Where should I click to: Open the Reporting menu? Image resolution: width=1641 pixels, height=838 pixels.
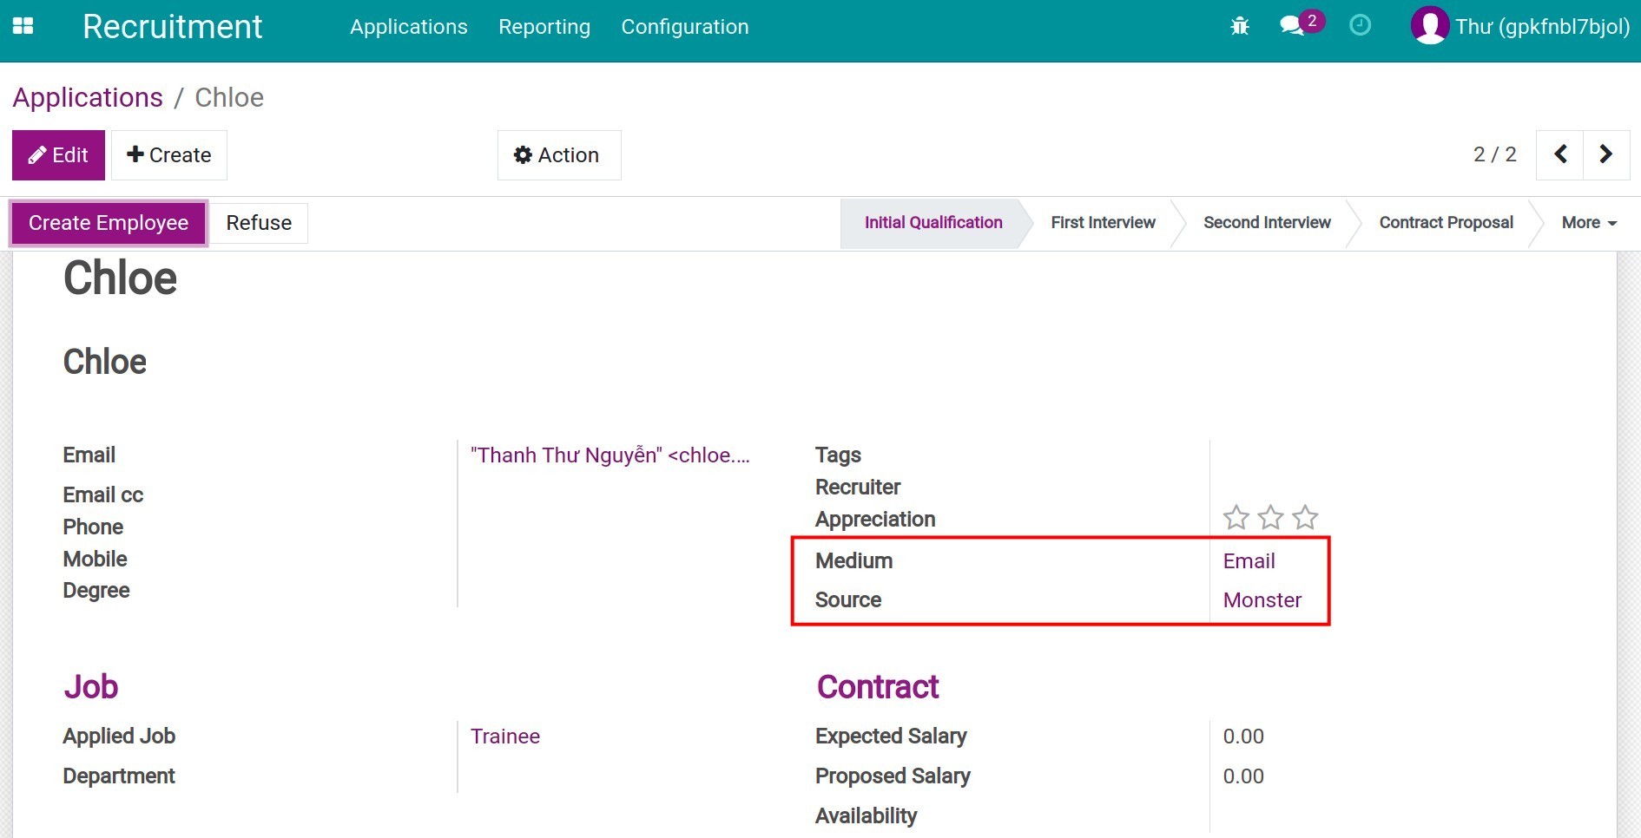(544, 26)
